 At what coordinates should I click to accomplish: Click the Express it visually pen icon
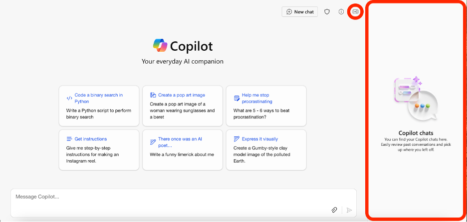point(237,139)
